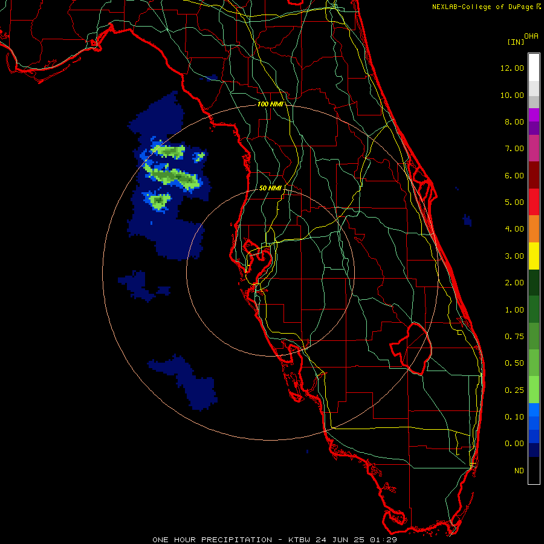Click the 01:29 timestamp in the caption
Image resolution: width=544 pixels, height=544 pixels.
pyautogui.click(x=383, y=540)
